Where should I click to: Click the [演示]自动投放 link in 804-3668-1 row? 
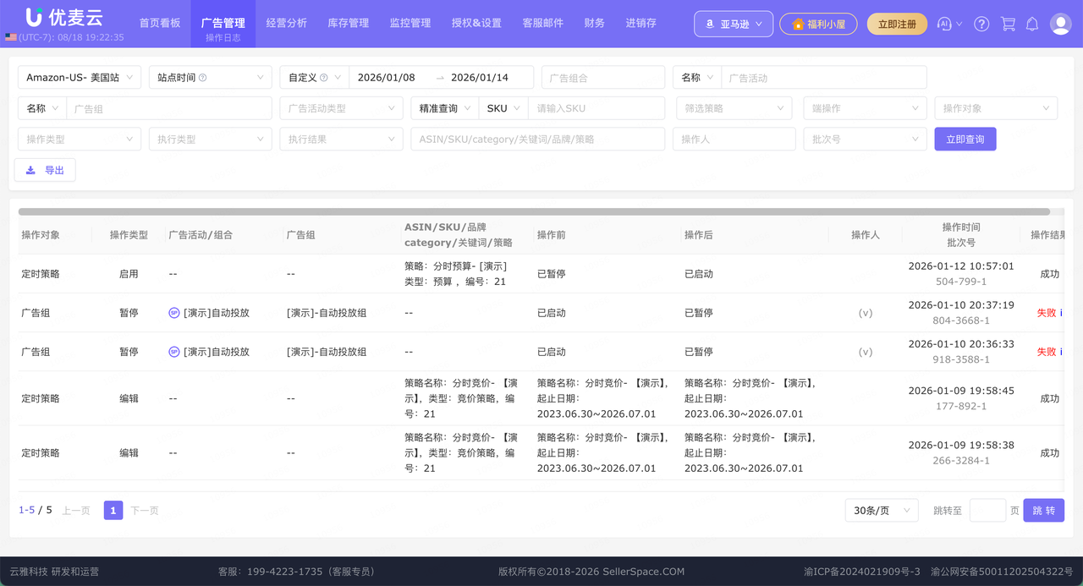[217, 313]
